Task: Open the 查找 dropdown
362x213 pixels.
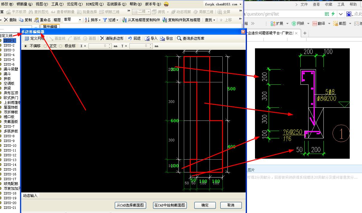Action: [210, 20]
